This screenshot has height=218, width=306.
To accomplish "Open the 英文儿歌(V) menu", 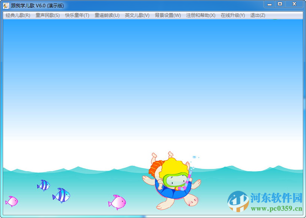I will pos(137,15).
